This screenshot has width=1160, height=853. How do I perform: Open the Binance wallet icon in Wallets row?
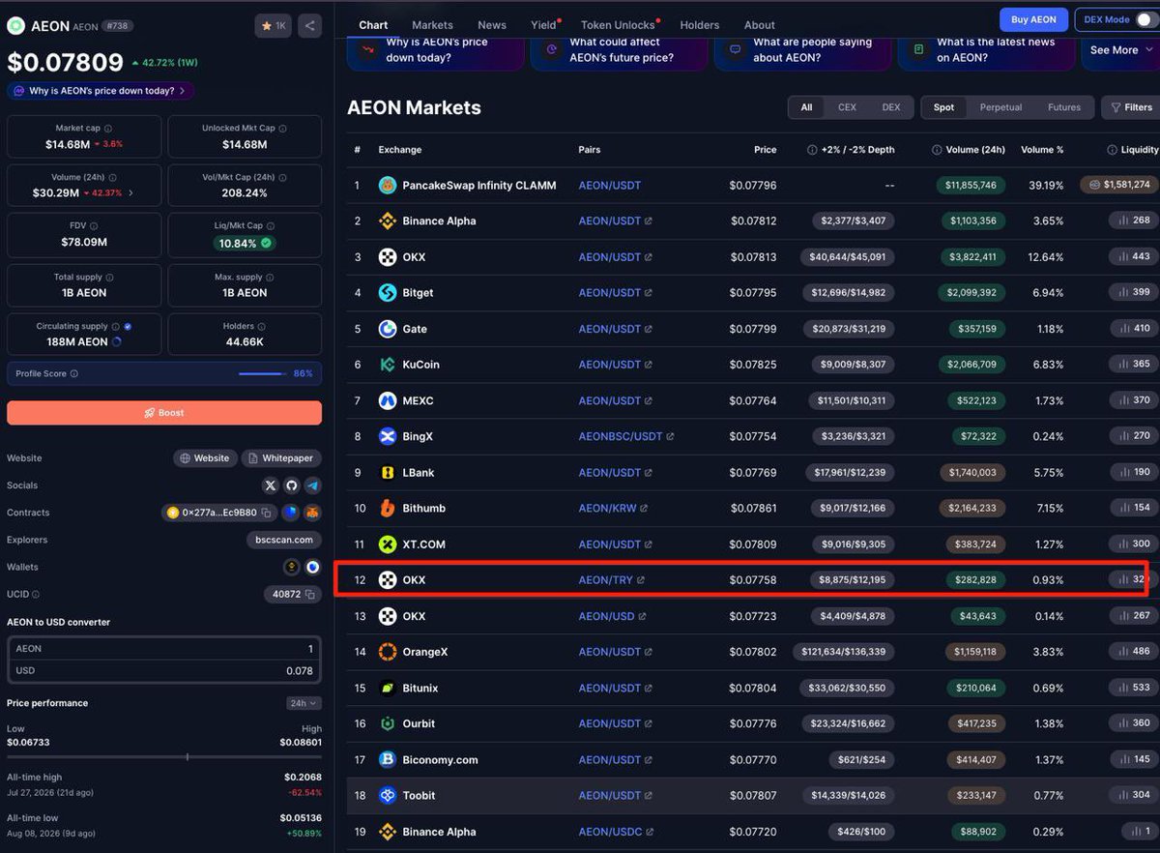[x=291, y=567]
